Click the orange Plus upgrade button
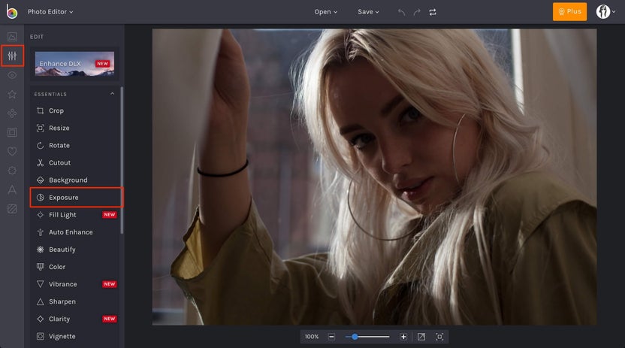Screen dimensions: 625x348 (569, 12)
